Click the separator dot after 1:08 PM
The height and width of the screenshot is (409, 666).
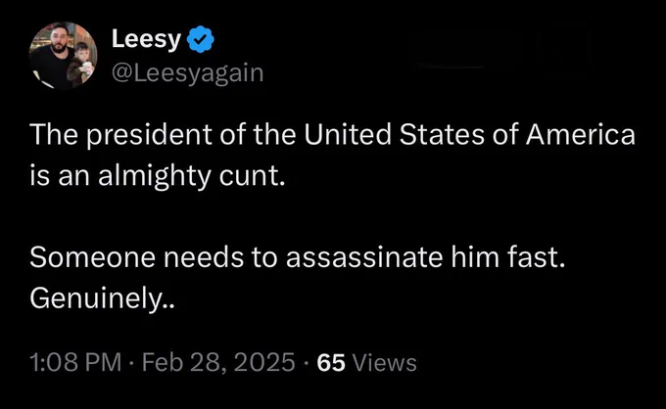pos(132,363)
